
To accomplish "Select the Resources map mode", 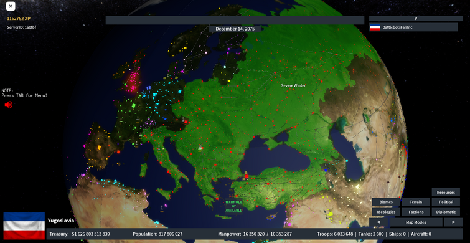I will (446, 193).
